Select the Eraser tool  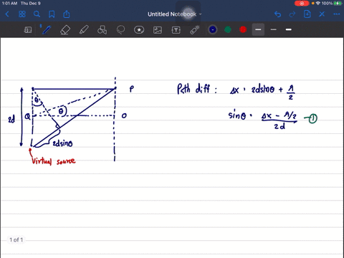click(x=65, y=30)
